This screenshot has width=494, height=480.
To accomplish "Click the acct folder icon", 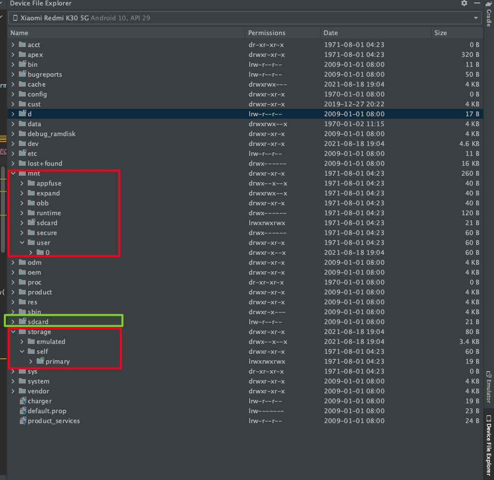I will (22, 45).
